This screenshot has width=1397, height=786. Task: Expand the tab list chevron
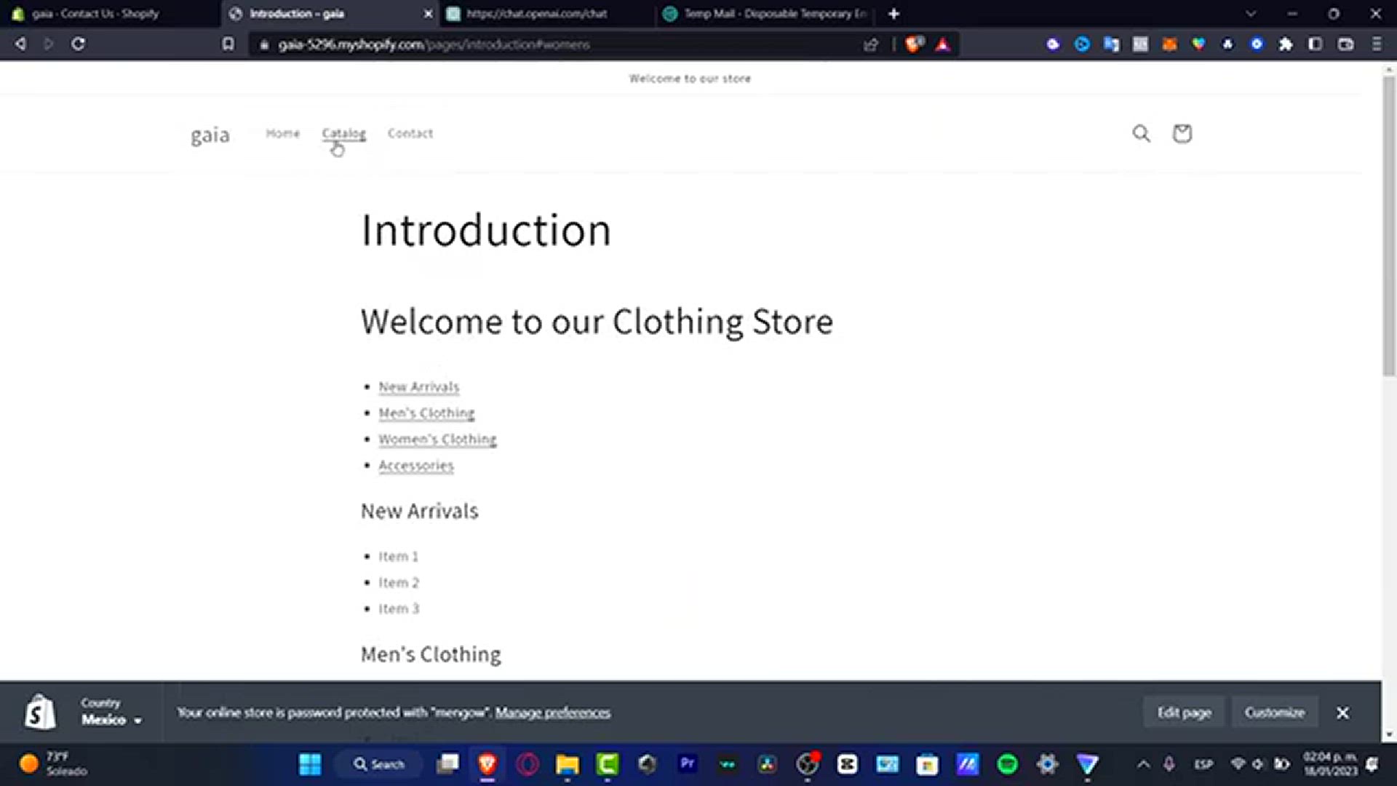coord(1250,13)
